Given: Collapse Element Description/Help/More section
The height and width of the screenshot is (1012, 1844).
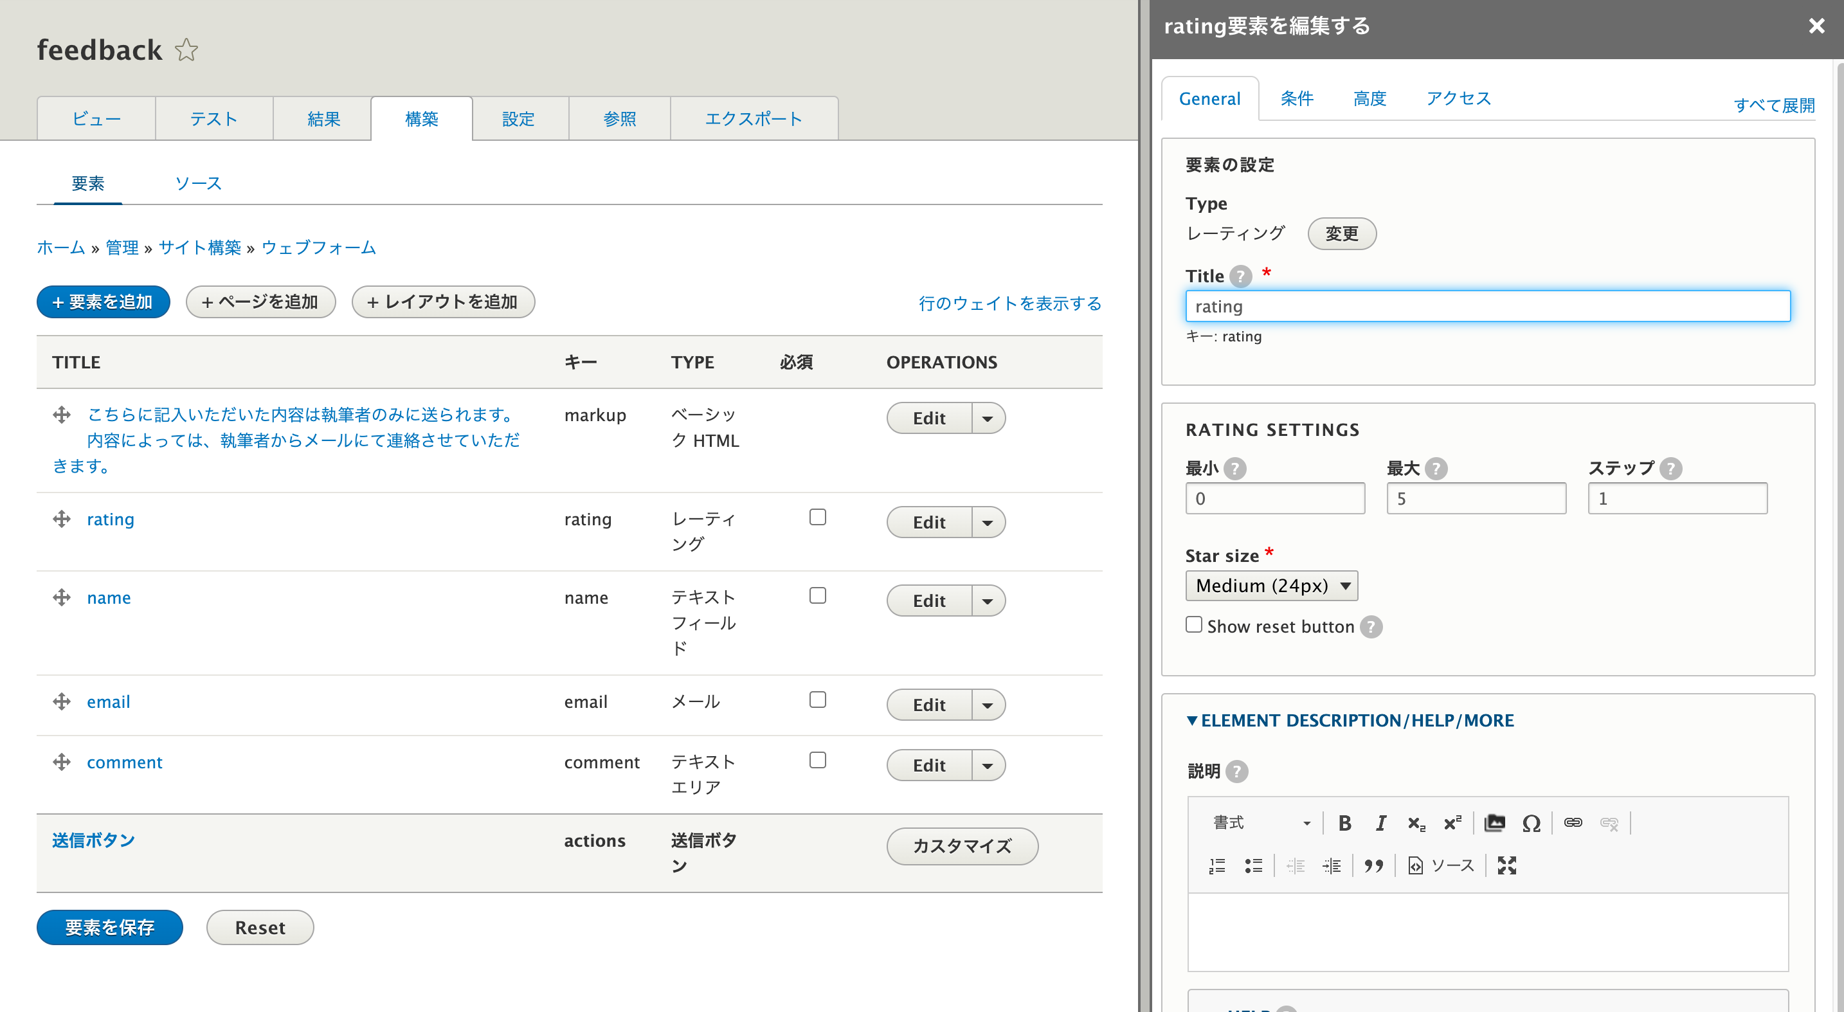Looking at the screenshot, I should tap(1350, 721).
